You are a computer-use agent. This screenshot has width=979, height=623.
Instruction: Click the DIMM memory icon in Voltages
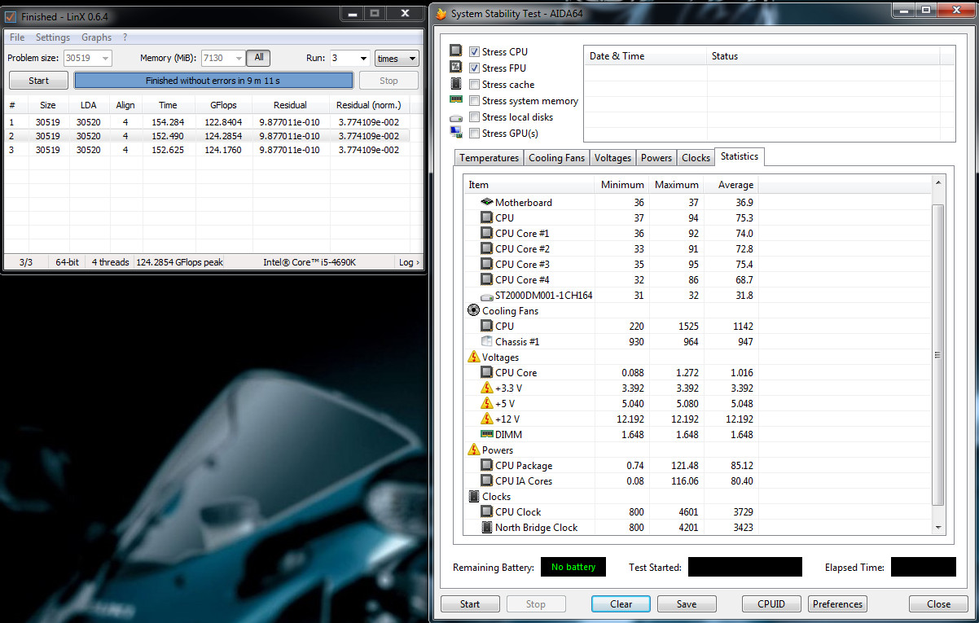coord(487,434)
